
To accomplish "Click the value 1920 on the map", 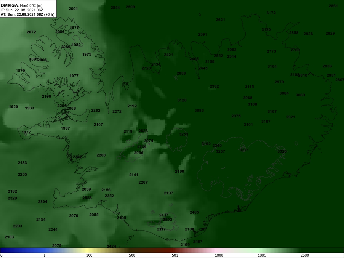I will [x=13, y=107].
